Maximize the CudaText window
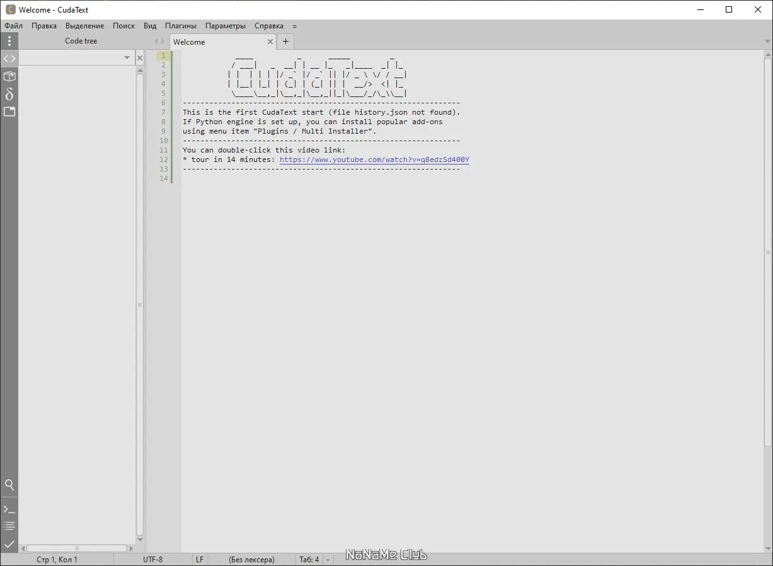This screenshot has height=566, width=773. pyautogui.click(x=729, y=9)
